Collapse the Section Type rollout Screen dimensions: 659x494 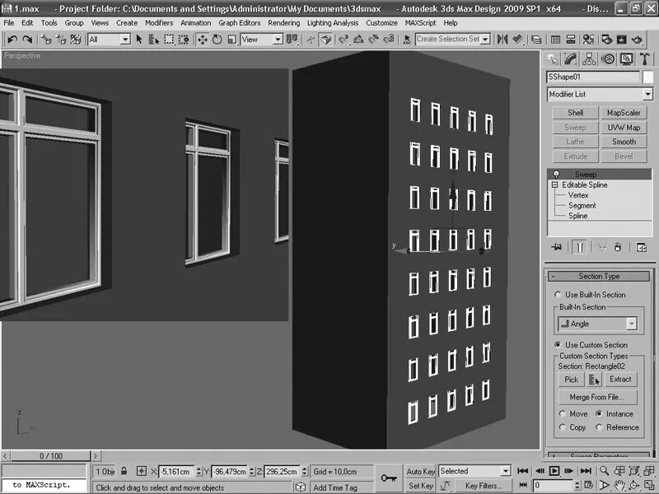pyautogui.click(x=599, y=276)
